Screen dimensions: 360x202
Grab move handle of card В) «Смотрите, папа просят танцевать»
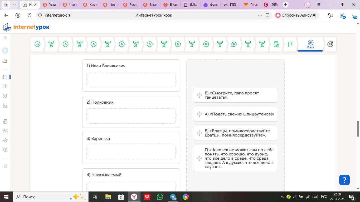click(199, 95)
